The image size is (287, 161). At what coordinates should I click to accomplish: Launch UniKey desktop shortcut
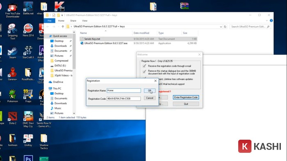pyautogui.click(x=28, y=140)
